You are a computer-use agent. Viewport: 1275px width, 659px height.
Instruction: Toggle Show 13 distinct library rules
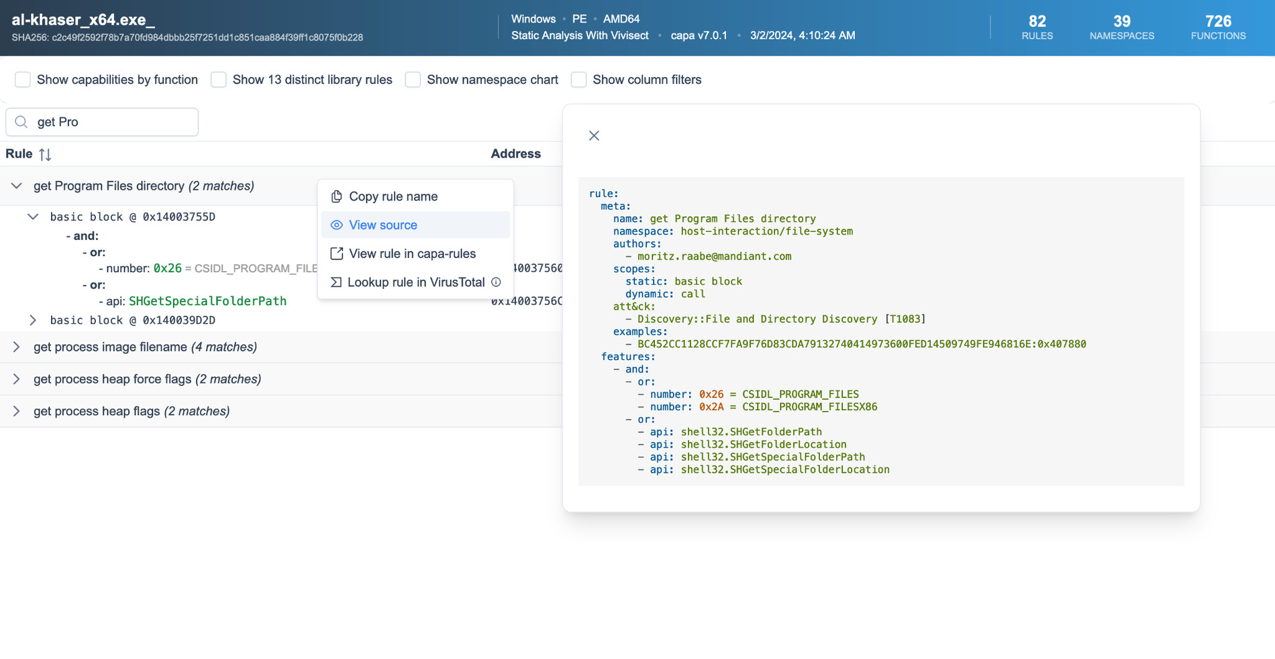[x=218, y=80]
